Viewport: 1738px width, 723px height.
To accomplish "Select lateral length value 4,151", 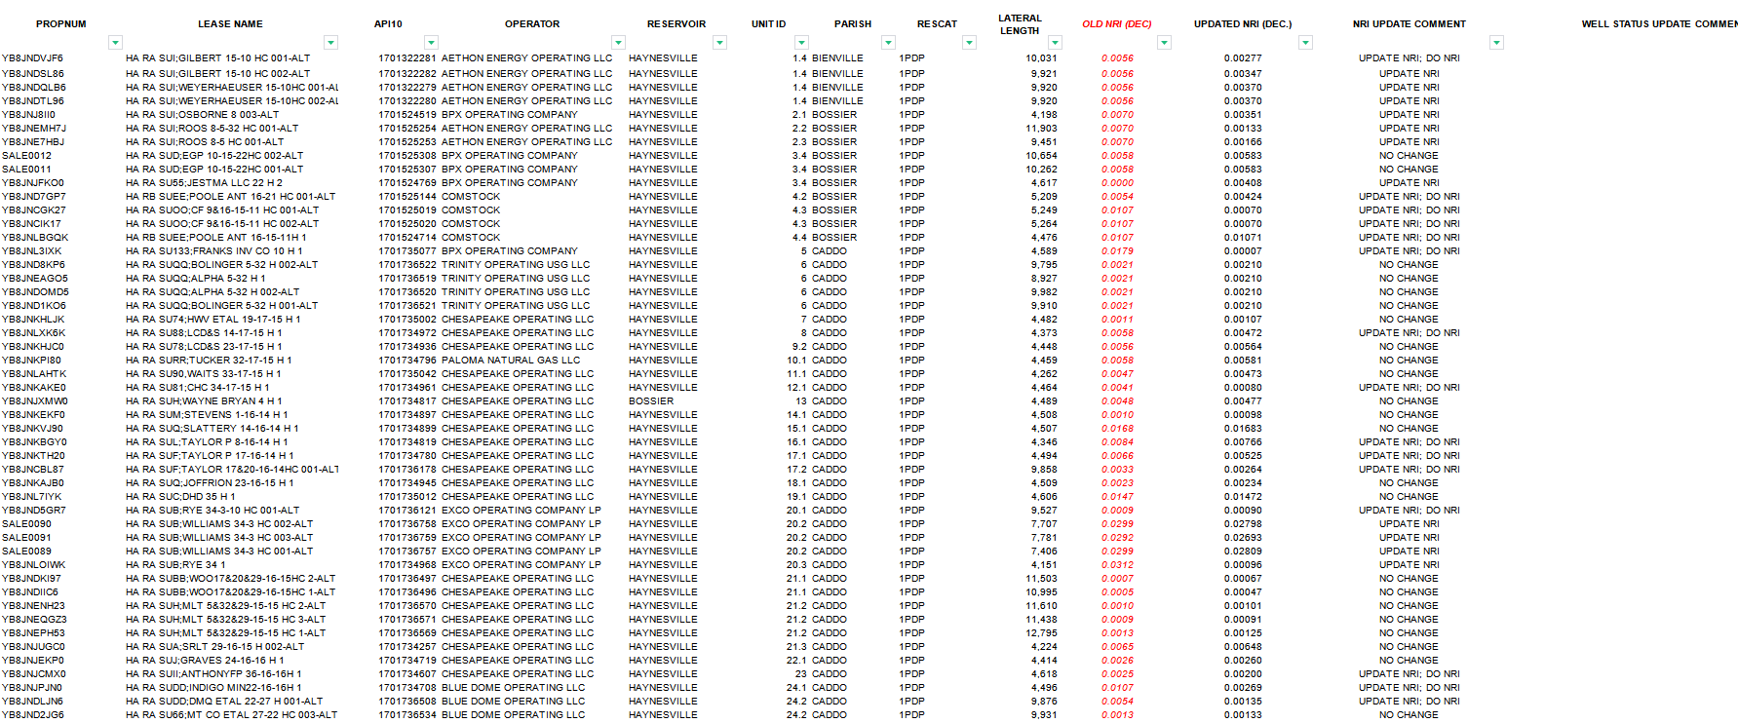I will 1044,565.
